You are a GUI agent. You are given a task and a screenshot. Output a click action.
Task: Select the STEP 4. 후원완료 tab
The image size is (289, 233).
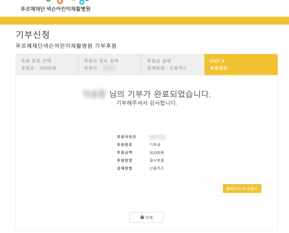pyautogui.click(x=241, y=64)
